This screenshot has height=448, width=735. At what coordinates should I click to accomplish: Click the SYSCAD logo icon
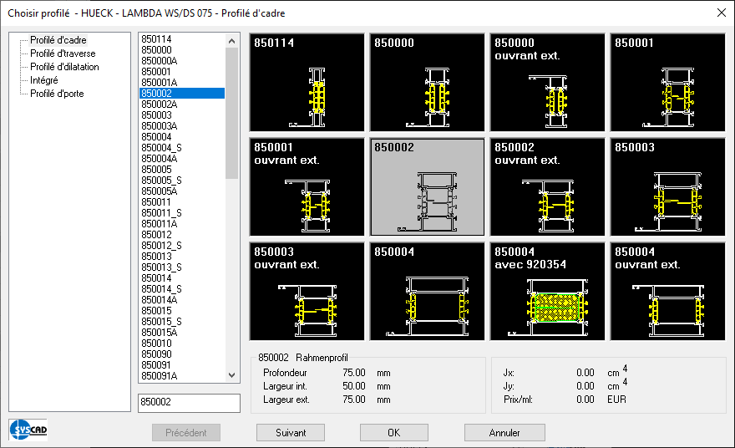pyautogui.click(x=28, y=430)
